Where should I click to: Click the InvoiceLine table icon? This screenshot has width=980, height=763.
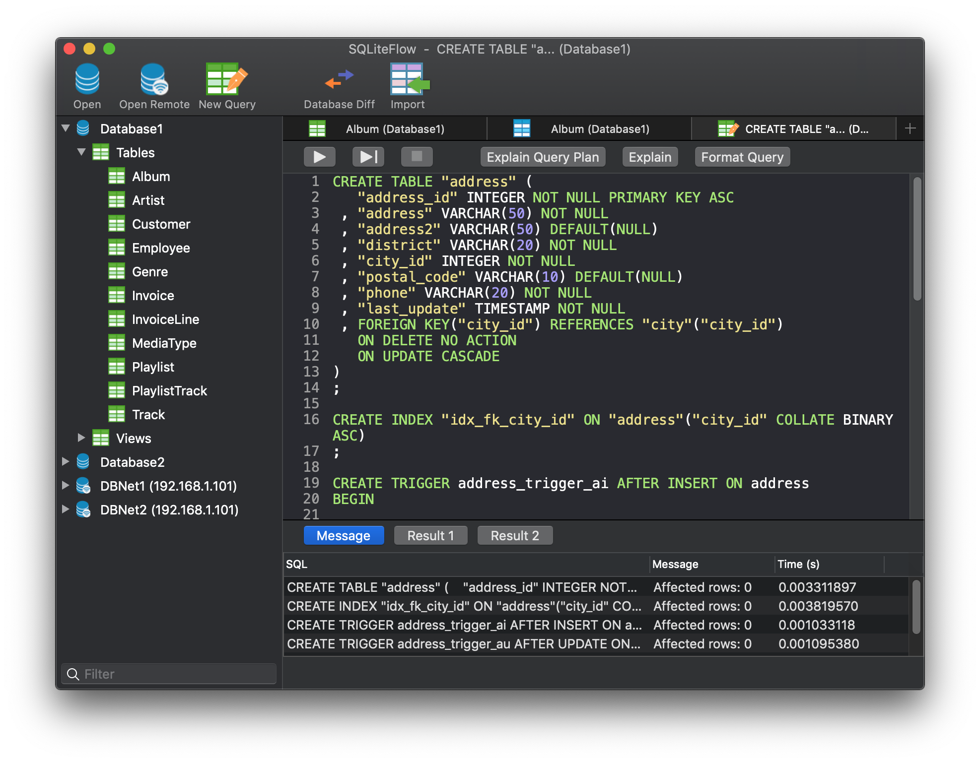click(x=117, y=319)
